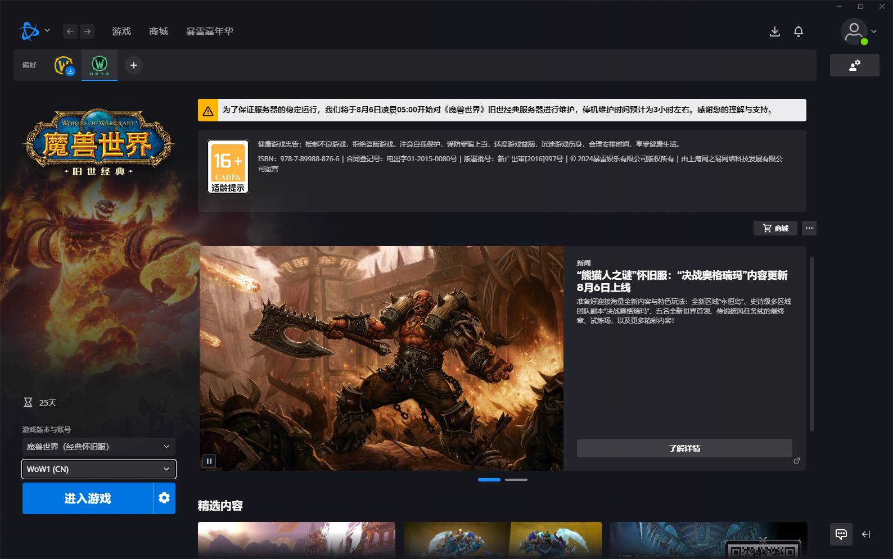Open the downloads icon in top bar
The width and height of the screenshot is (893, 559).
coord(775,31)
